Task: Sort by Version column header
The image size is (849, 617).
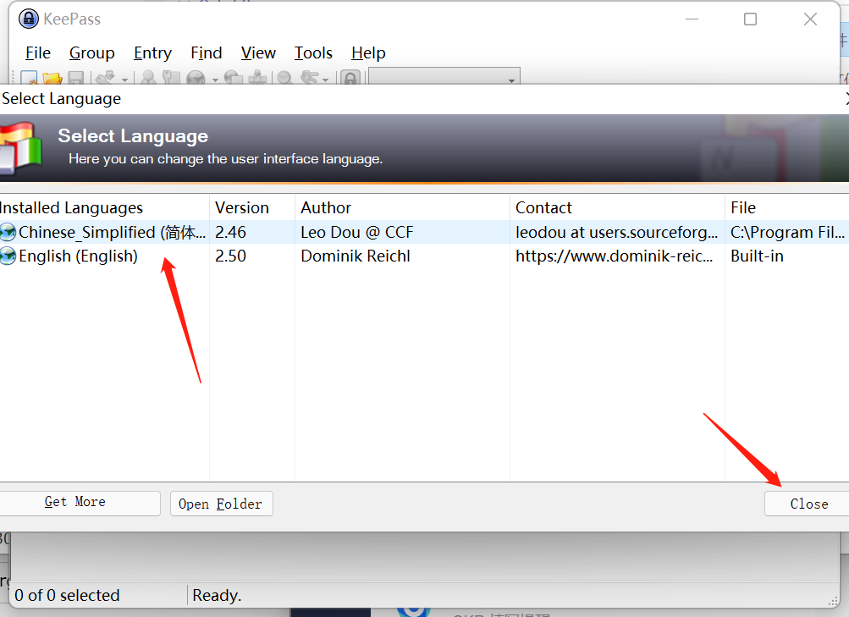Action: pyautogui.click(x=252, y=208)
